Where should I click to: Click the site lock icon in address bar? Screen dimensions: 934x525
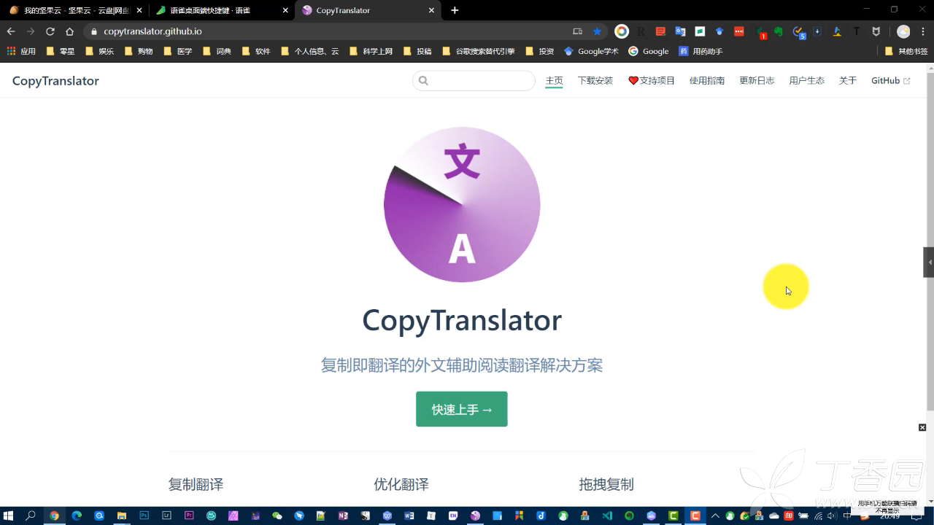(93, 31)
